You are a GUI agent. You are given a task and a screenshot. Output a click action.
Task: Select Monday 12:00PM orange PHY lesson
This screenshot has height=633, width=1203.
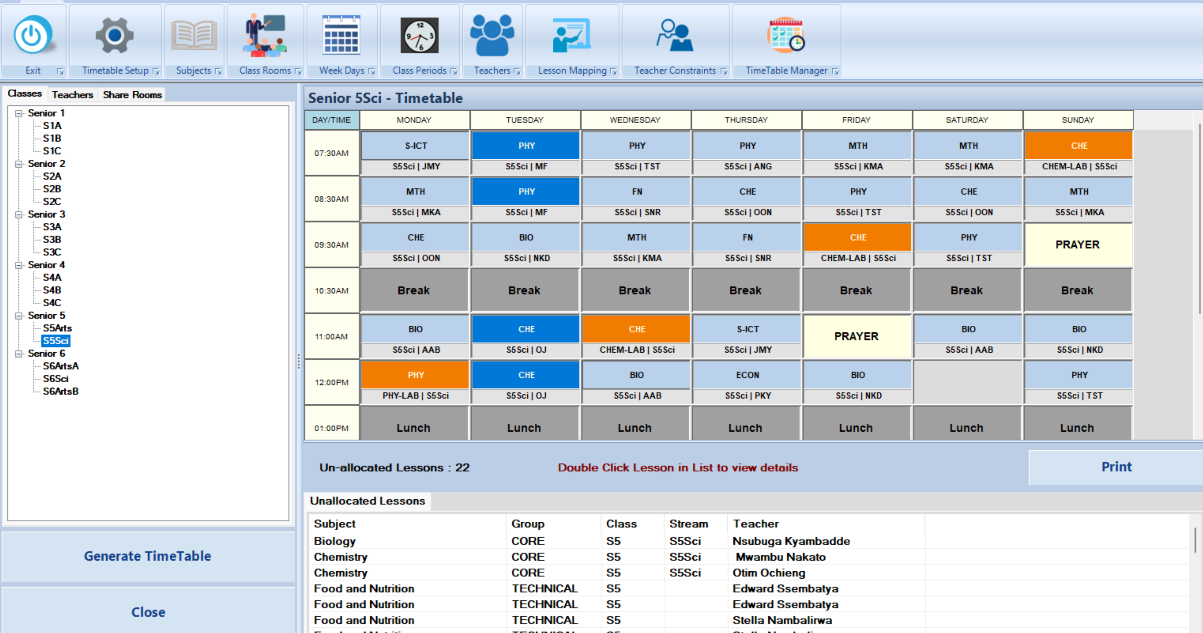pyautogui.click(x=415, y=375)
